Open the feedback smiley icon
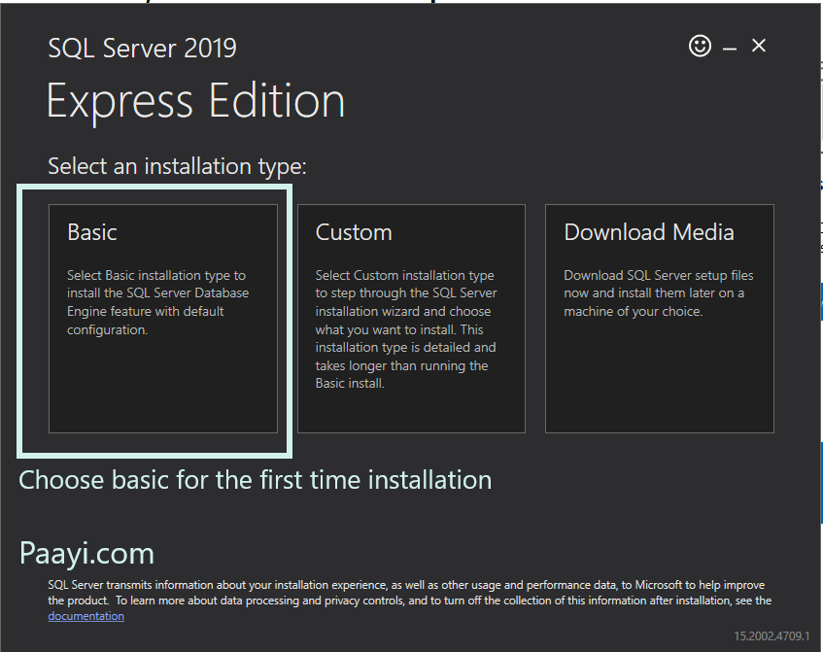 [700, 46]
